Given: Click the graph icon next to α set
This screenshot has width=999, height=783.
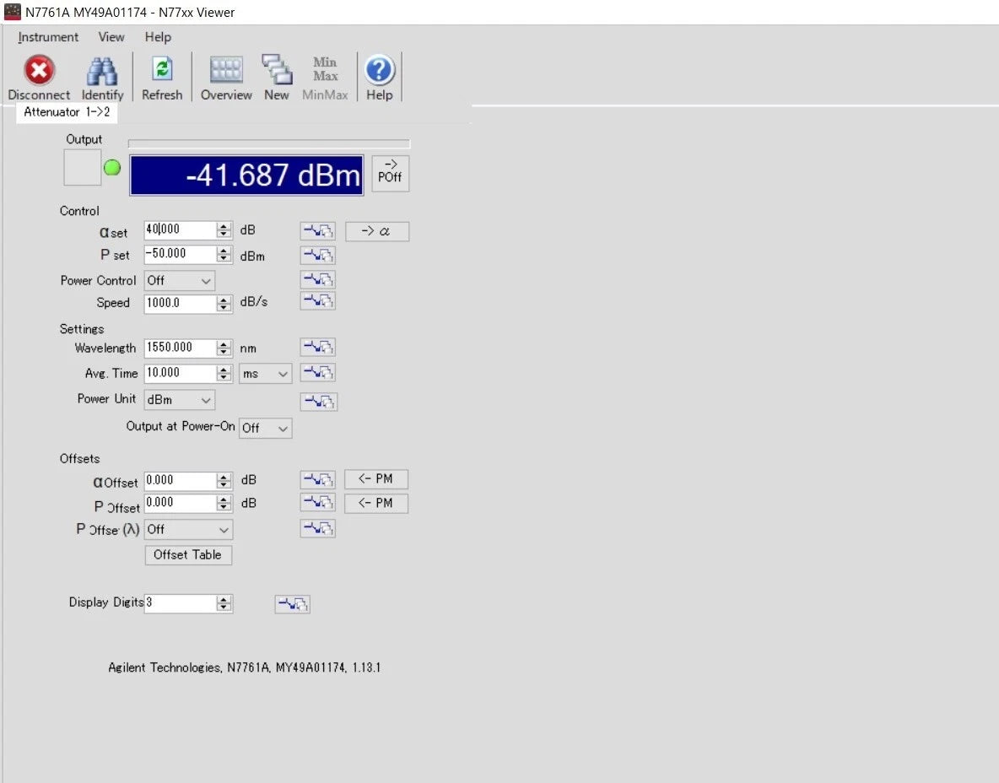Looking at the screenshot, I should 318,230.
